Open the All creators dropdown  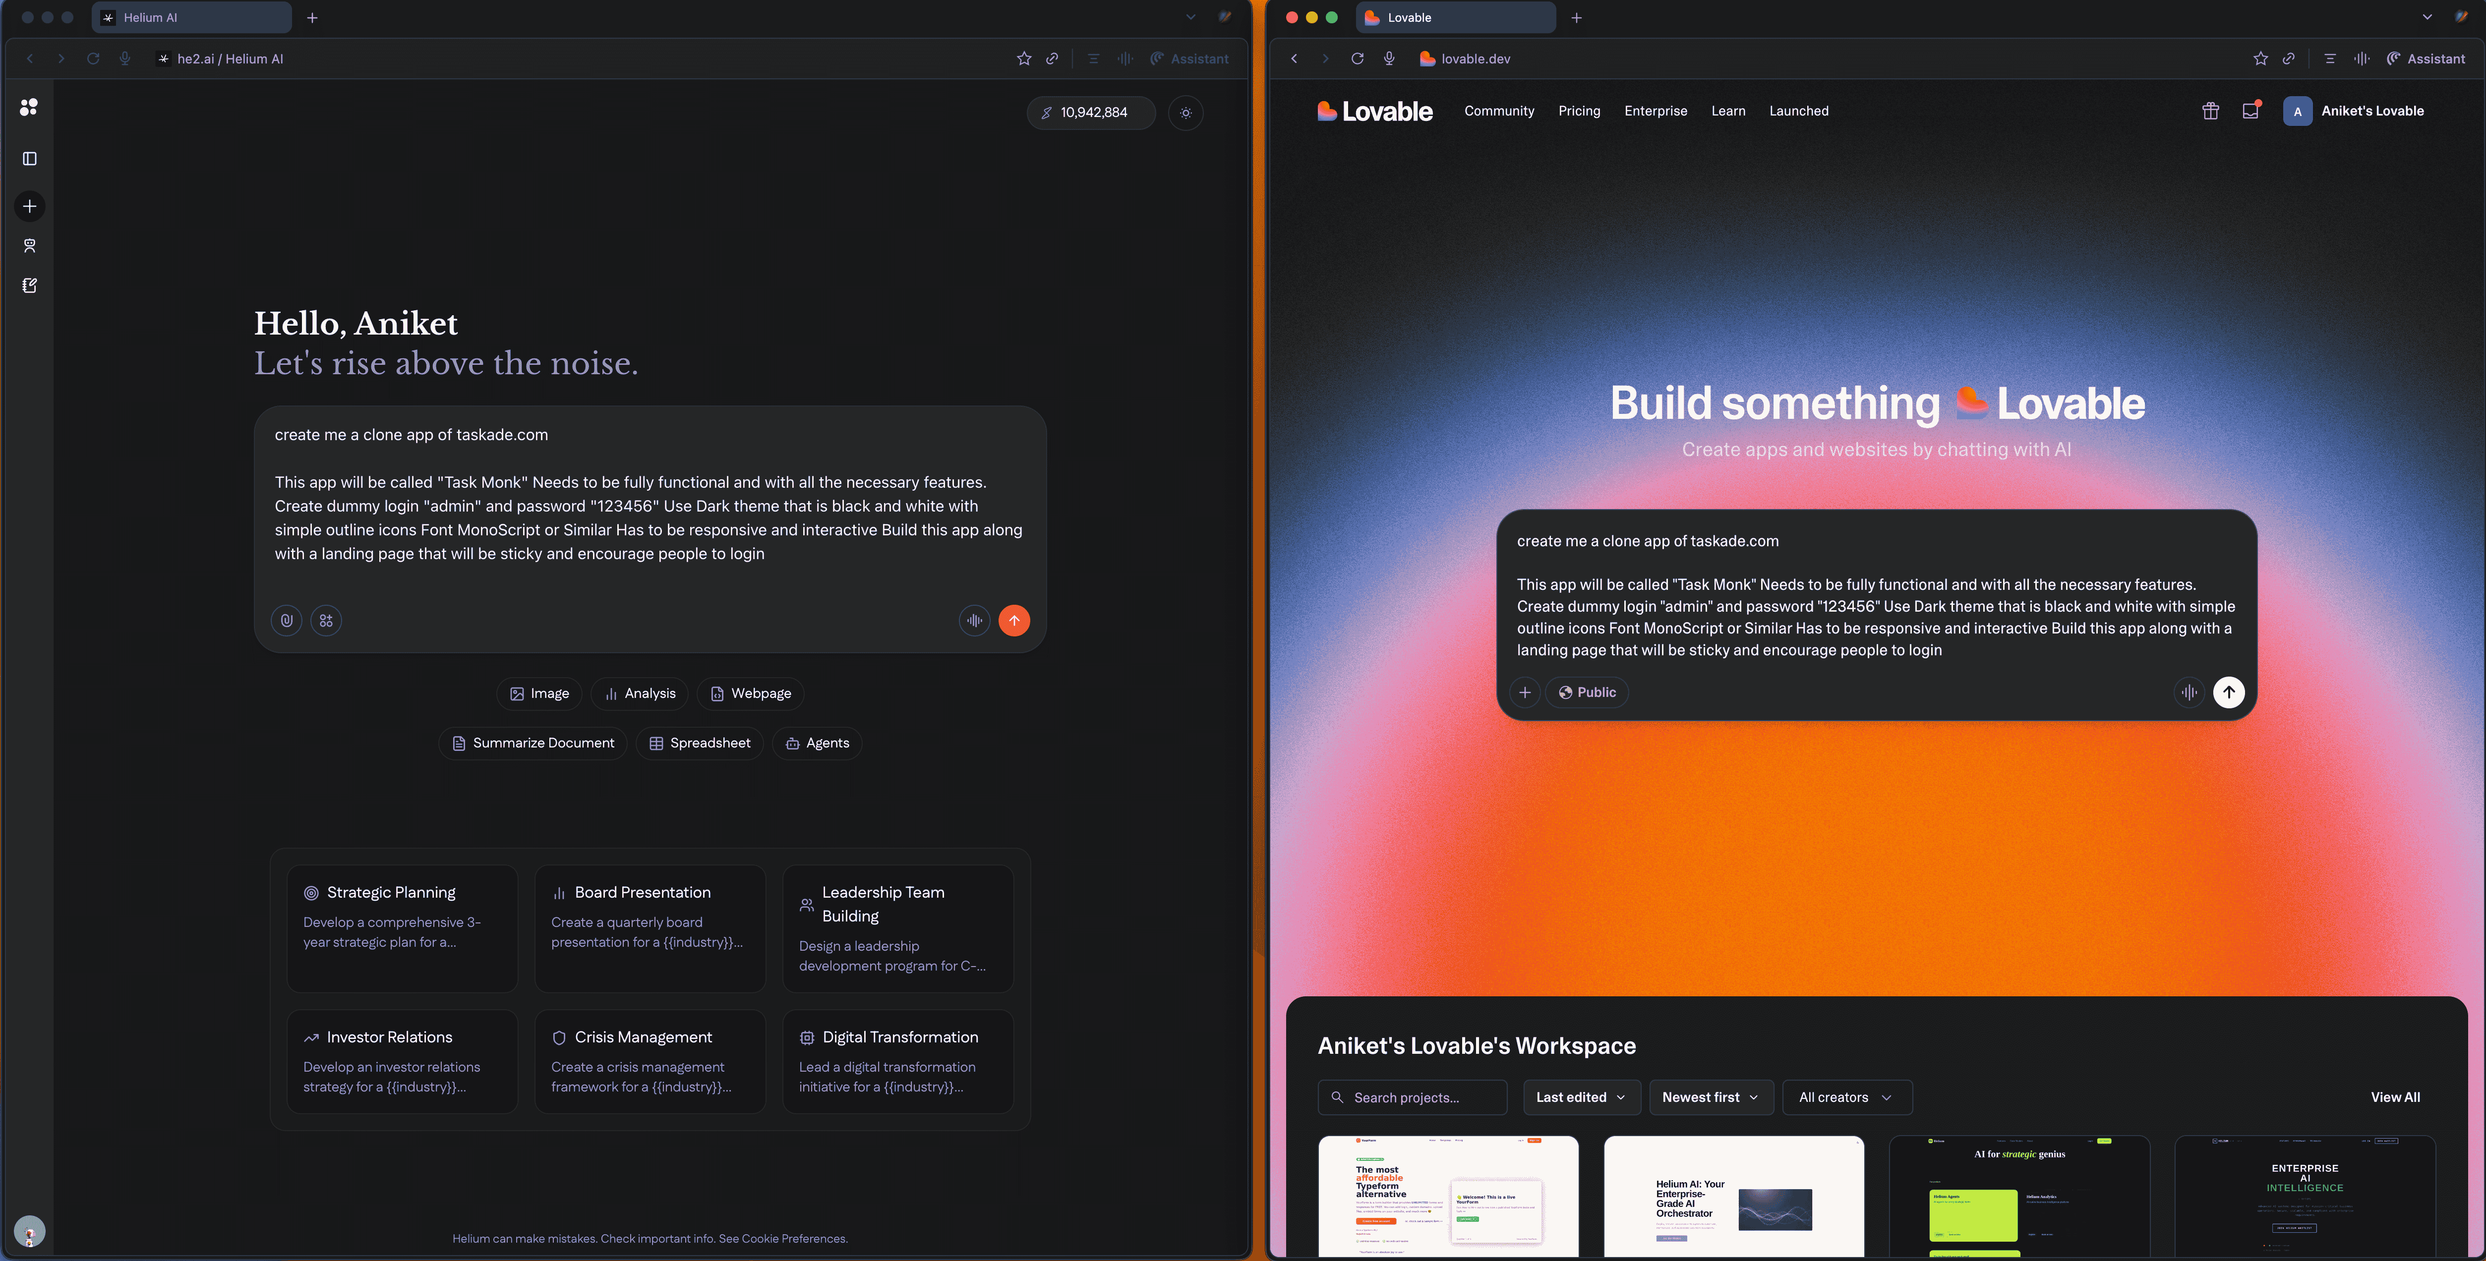tap(1847, 1098)
